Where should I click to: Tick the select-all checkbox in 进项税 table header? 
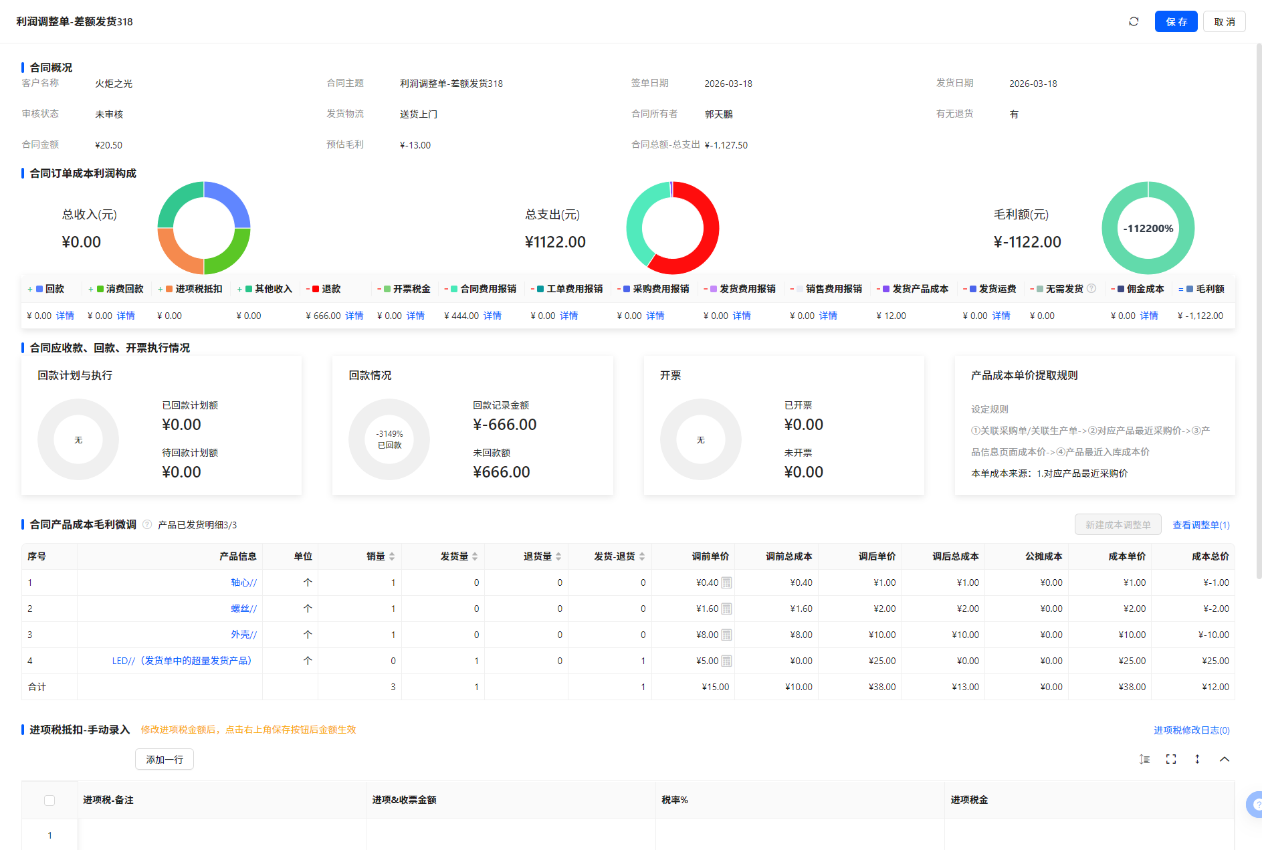(x=49, y=801)
